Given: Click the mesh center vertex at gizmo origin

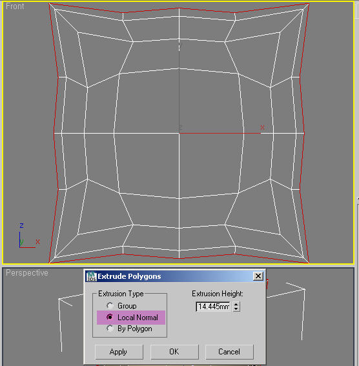Looking at the screenshot, I should point(179,133).
